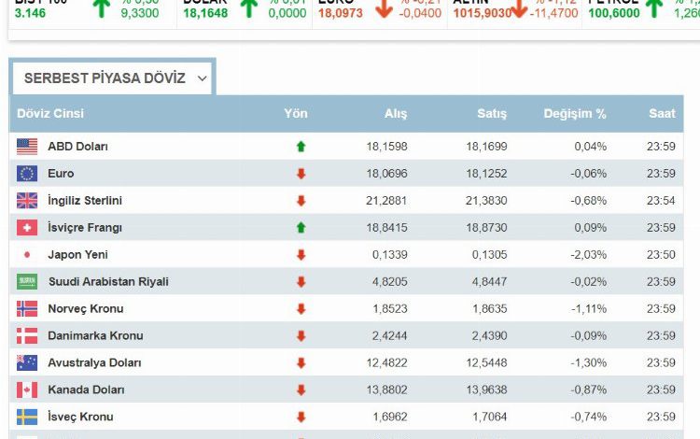This screenshot has width=700, height=439.
Task: Click the Kanada Doları selling rate 13,9638
Action: (486, 389)
